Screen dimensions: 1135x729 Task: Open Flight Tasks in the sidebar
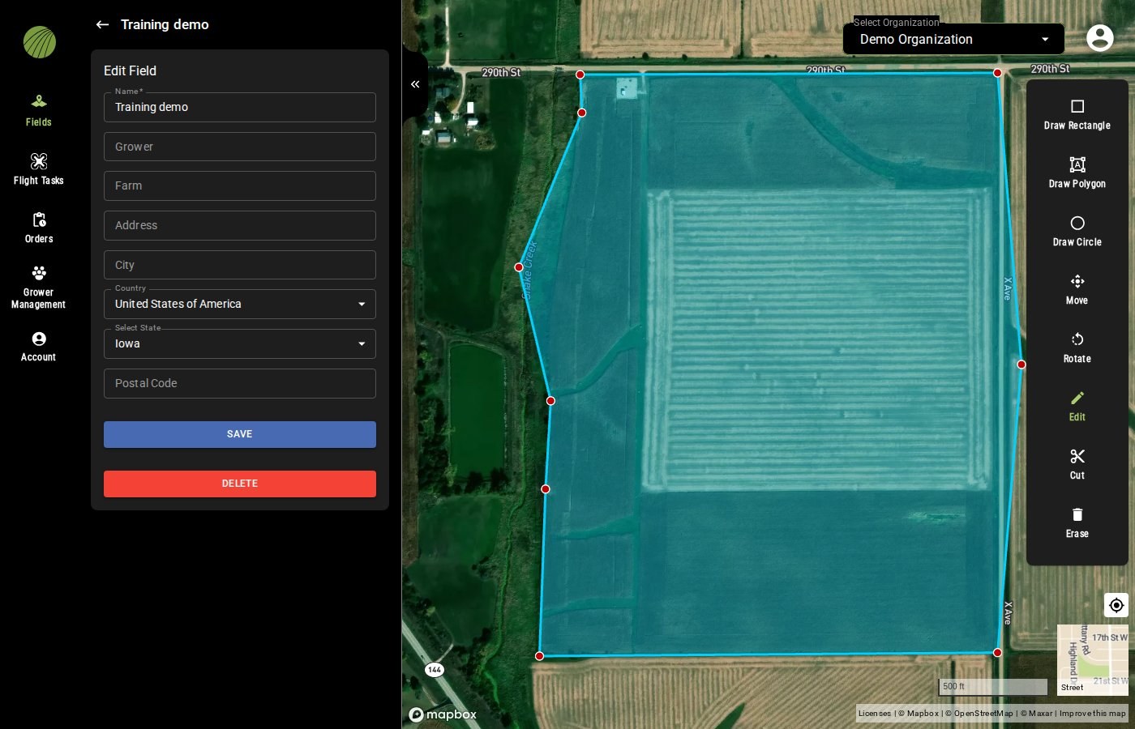(38, 169)
